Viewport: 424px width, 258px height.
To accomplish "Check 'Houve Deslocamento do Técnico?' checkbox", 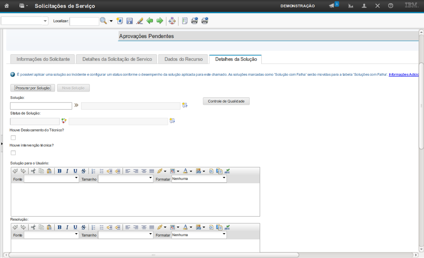I will pyautogui.click(x=13, y=137).
